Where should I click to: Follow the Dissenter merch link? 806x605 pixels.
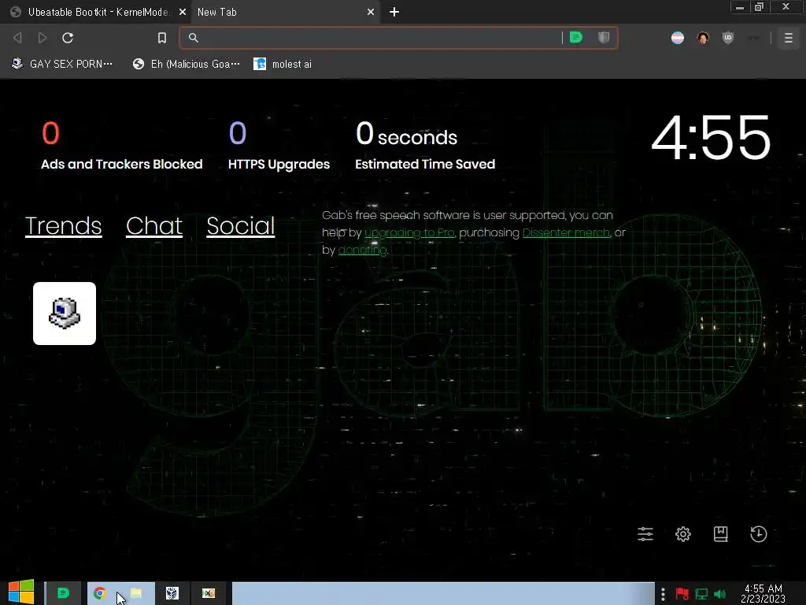(567, 232)
